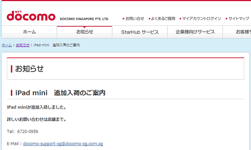Click the NTT docomo logo
The width and height of the screenshot is (251, 150).
click(31, 16)
